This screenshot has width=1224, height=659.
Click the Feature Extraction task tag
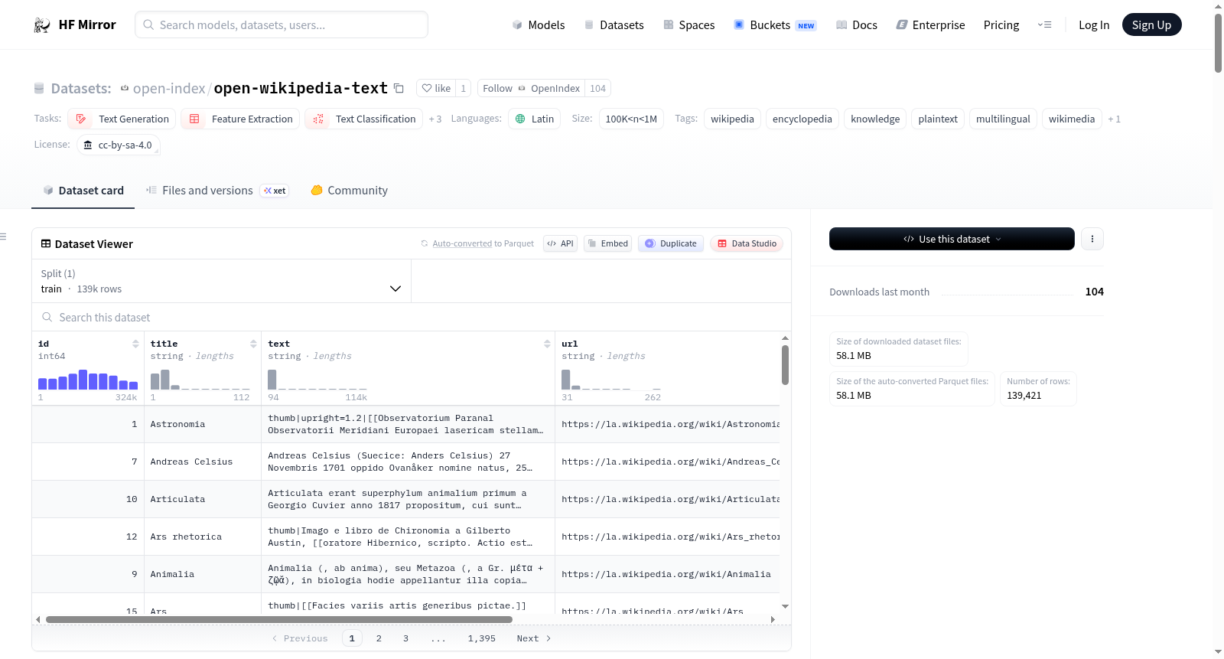[240, 119]
